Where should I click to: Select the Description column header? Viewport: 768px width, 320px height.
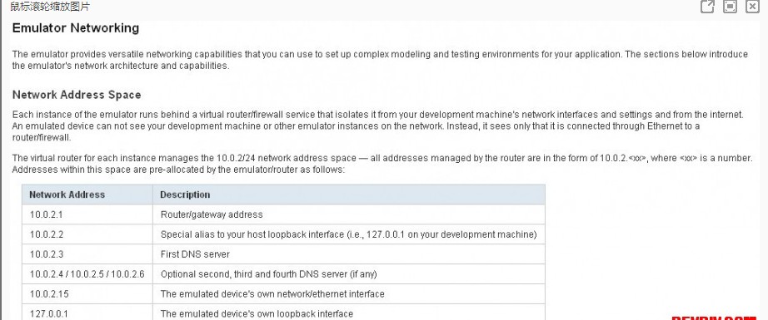[349, 194]
